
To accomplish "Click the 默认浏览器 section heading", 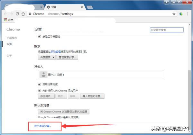I will tap(42, 105).
